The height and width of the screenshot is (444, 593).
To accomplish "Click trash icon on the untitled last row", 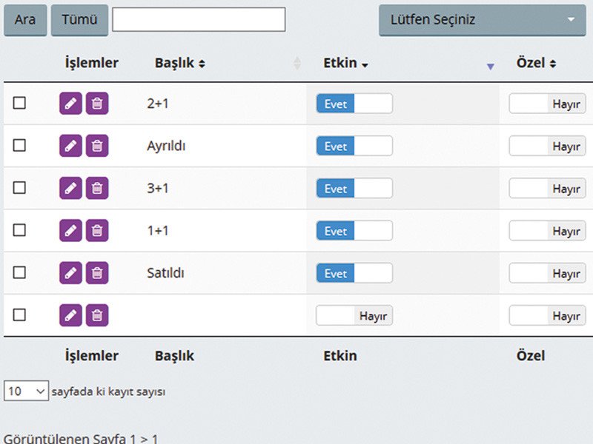I will [x=97, y=315].
